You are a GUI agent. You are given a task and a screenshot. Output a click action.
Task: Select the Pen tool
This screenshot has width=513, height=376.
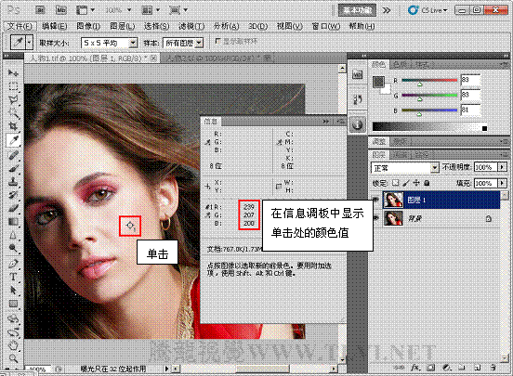(x=13, y=264)
